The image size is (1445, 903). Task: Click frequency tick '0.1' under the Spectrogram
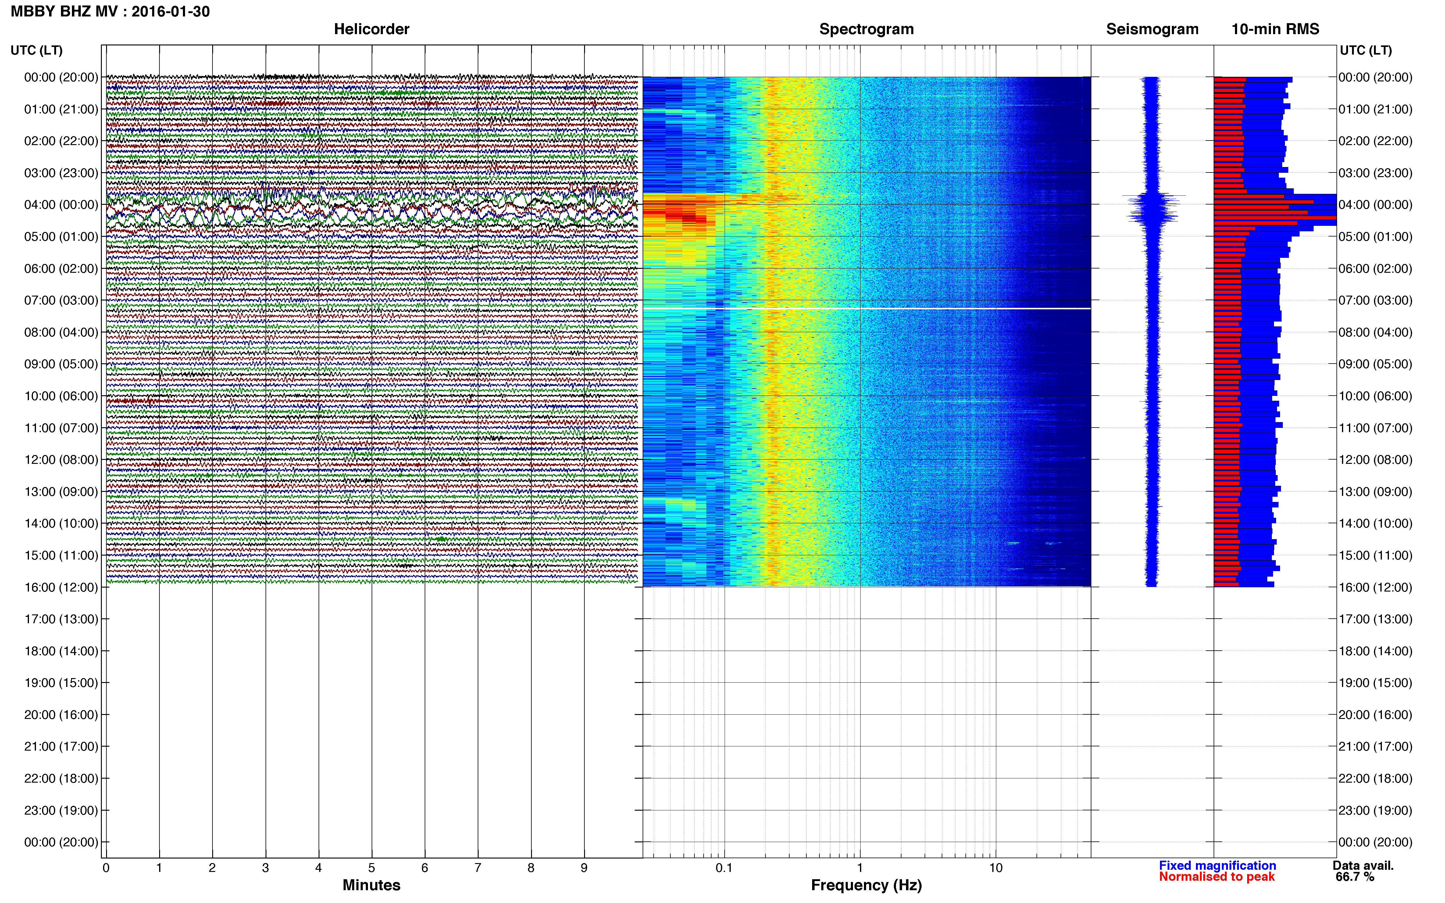tap(724, 868)
